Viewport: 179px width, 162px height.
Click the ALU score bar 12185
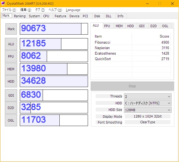[54, 44]
